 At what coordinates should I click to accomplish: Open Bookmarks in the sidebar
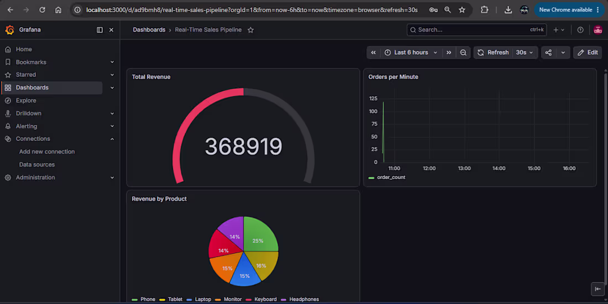(x=31, y=62)
